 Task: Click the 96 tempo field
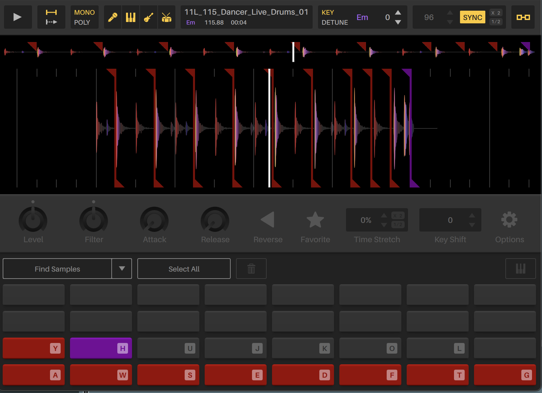tap(429, 17)
